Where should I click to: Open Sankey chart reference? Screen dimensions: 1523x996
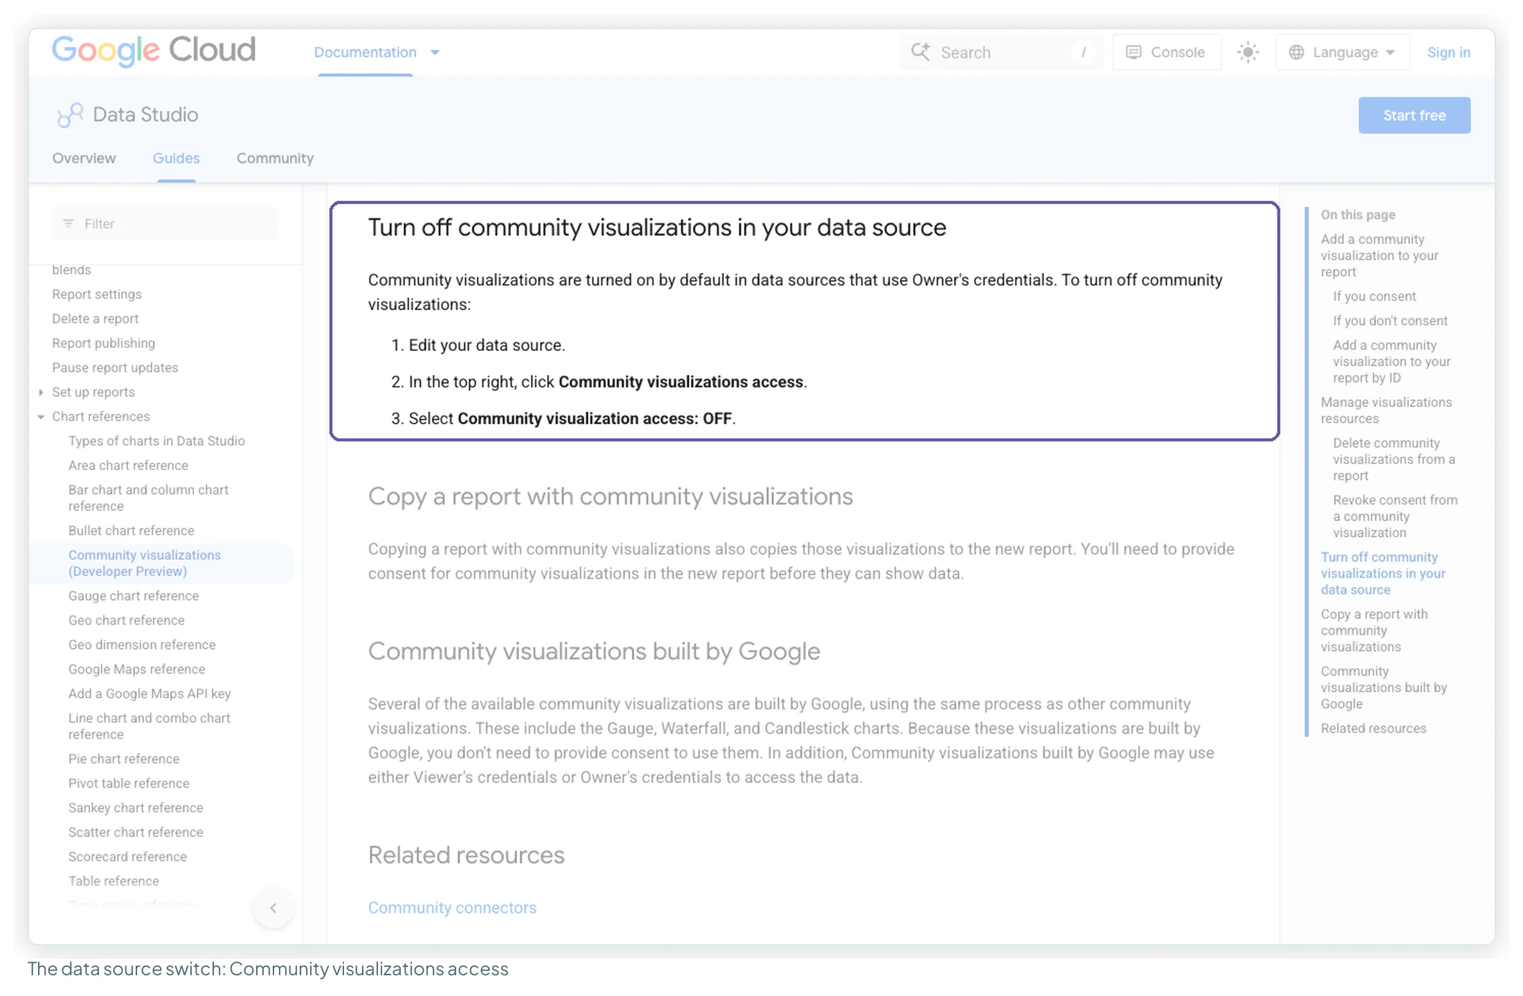(136, 808)
